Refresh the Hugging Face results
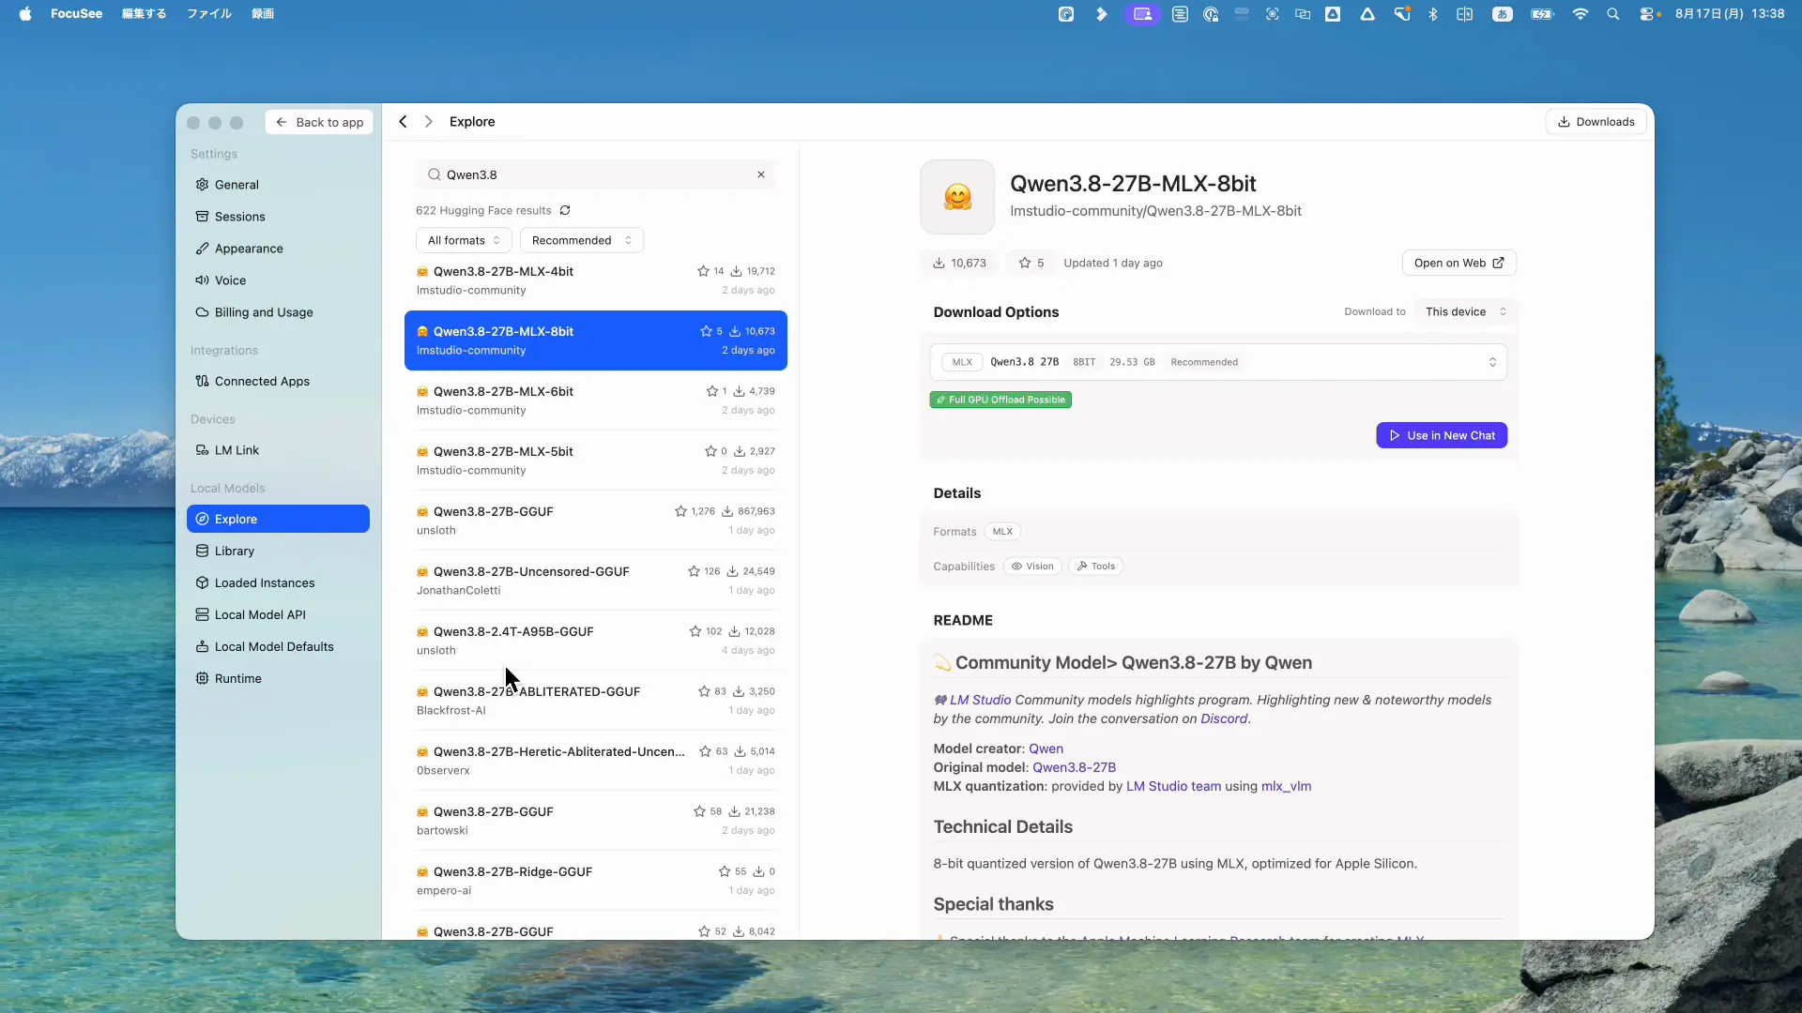 pos(565,210)
